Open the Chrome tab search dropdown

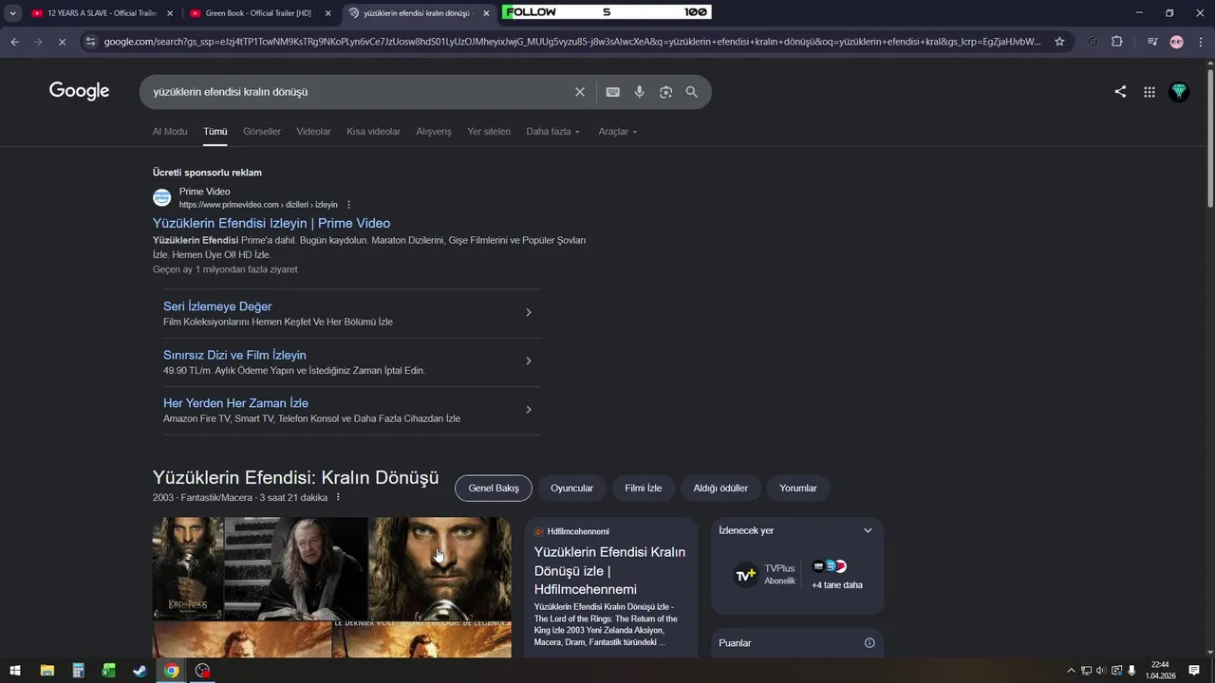pyautogui.click(x=12, y=13)
